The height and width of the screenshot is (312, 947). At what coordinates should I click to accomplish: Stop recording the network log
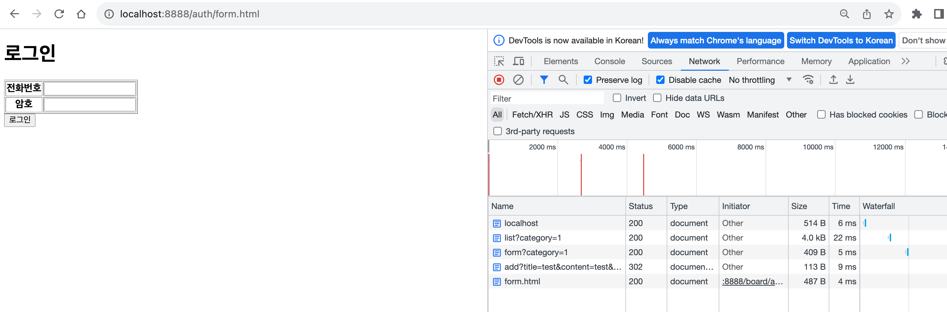click(x=499, y=80)
